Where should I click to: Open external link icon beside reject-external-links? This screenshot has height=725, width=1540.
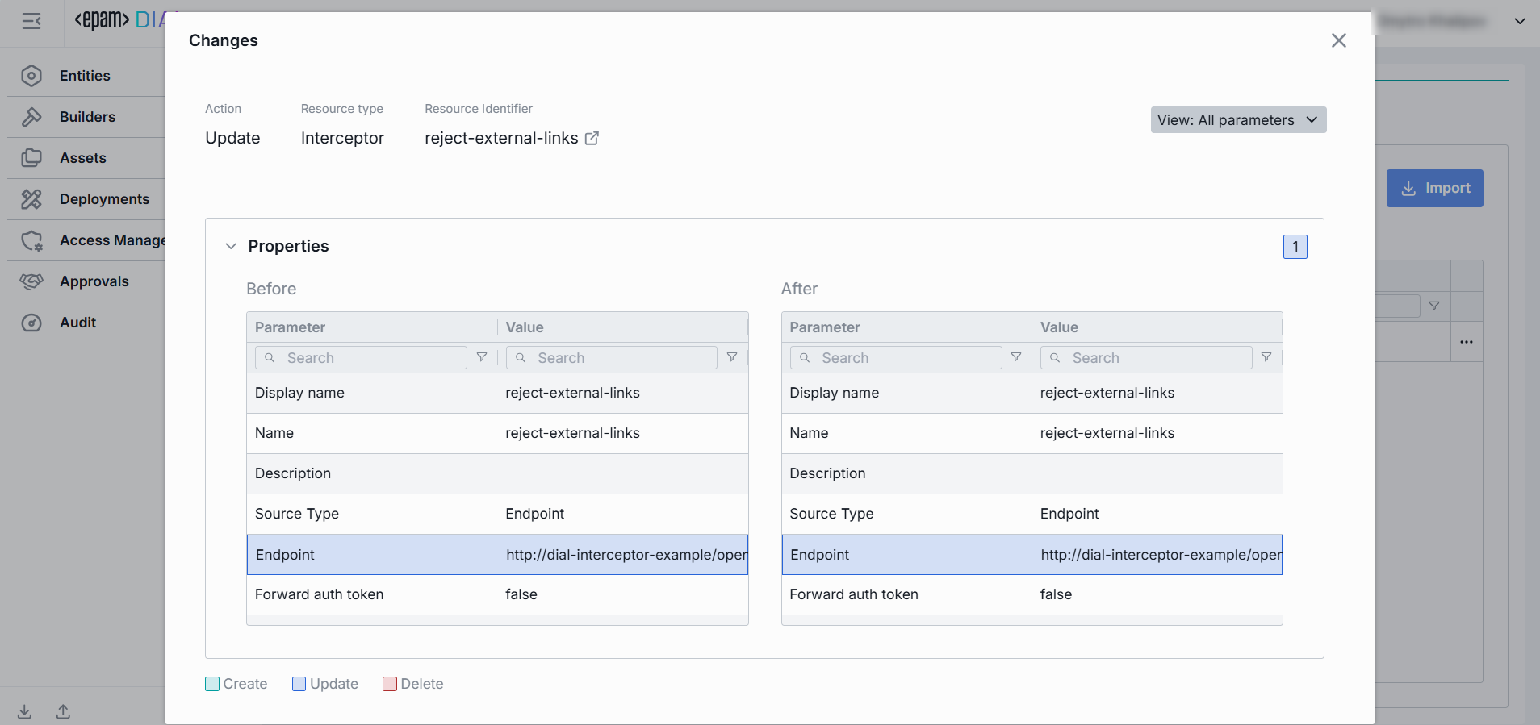(x=592, y=138)
